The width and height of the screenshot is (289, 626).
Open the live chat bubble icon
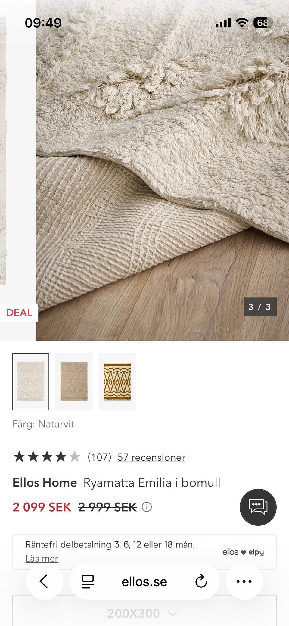258,507
